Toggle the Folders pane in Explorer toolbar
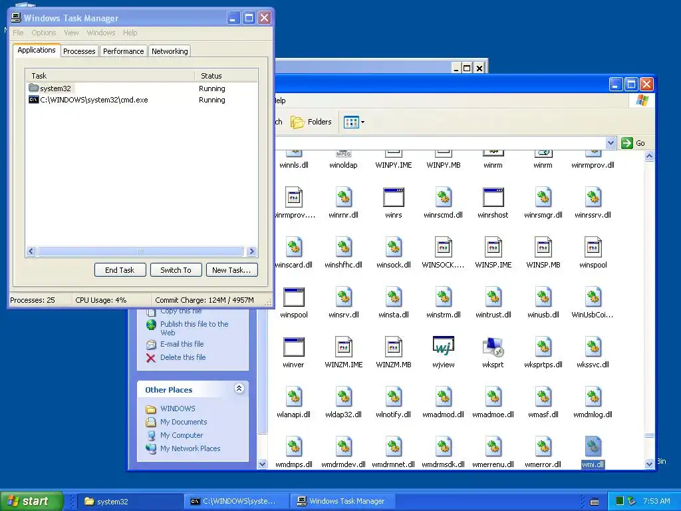This screenshot has height=511, width=681. tap(311, 122)
